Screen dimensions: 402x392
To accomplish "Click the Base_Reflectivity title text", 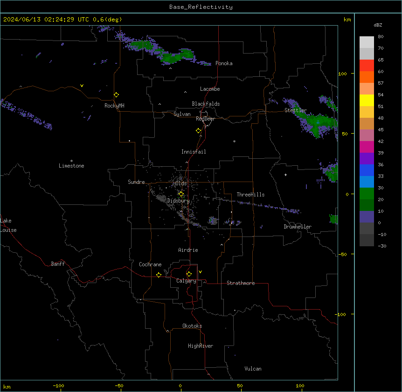I will coord(201,7).
